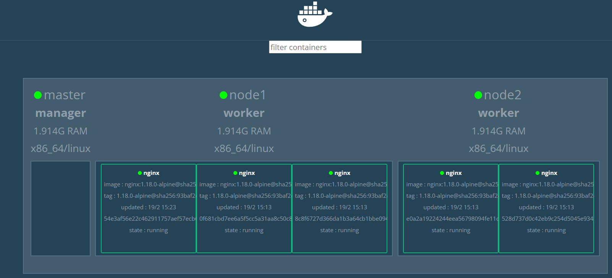Viewport: 612px width, 278px height.
Task: Click 'state : running' in container 54e3af56
Action: [x=149, y=230]
